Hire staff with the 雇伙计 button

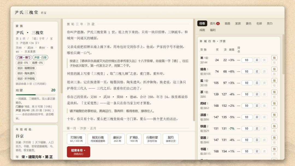pos(117,139)
